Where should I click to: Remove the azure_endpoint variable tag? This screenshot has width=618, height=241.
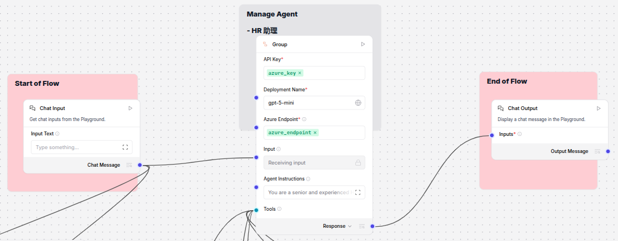(x=315, y=133)
